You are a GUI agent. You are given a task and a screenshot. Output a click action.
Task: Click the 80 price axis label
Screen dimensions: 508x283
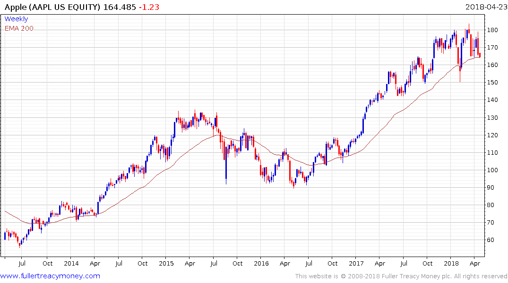point(490,205)
